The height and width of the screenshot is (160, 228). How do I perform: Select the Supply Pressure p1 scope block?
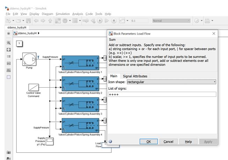[50, 142]
